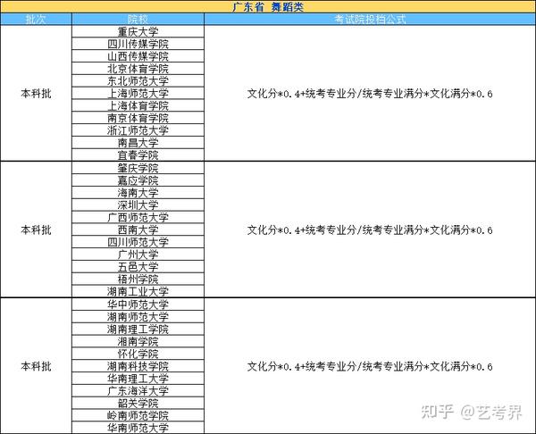Click 本科批 label beside 上海师范大学
This screenshot has width=536, height=434.
coord(36,93)
